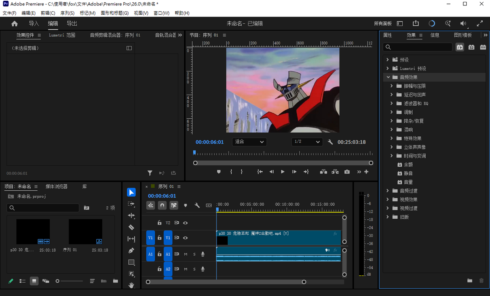
Task: Solo the A2 audio track
Action: pyautogui.click(x=194, y=269)
